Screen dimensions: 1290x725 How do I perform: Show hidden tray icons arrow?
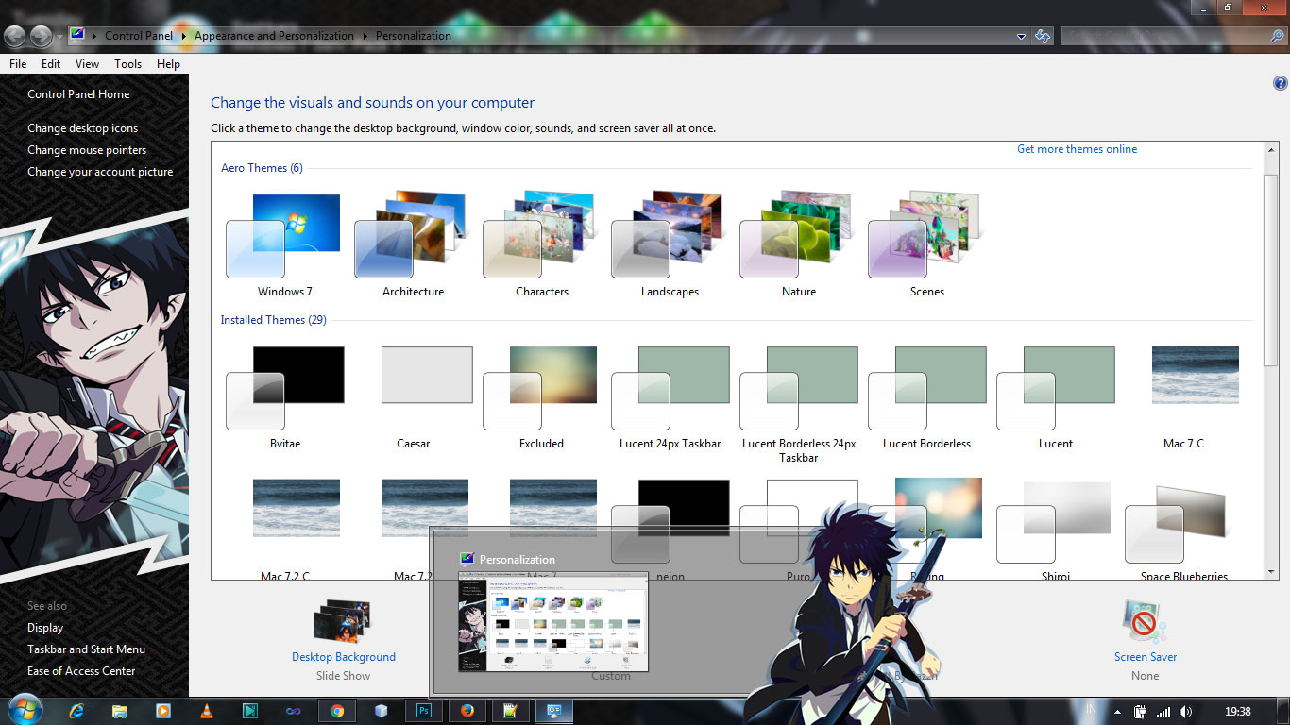click(1118, 712)
